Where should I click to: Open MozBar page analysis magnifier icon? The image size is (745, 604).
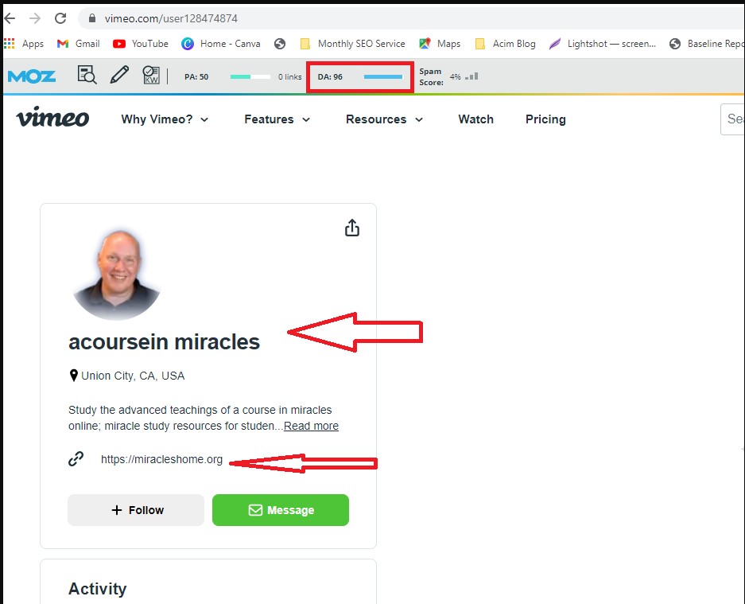point(87,75)
